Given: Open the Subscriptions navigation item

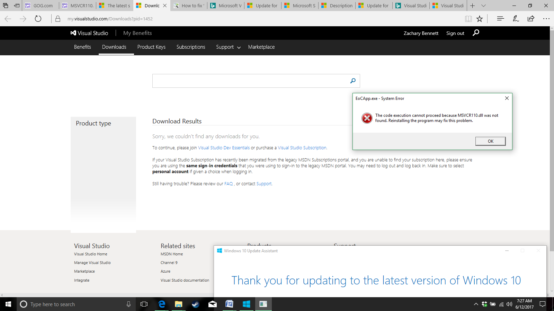Looking at the screenshot, I should coord(191,47).
